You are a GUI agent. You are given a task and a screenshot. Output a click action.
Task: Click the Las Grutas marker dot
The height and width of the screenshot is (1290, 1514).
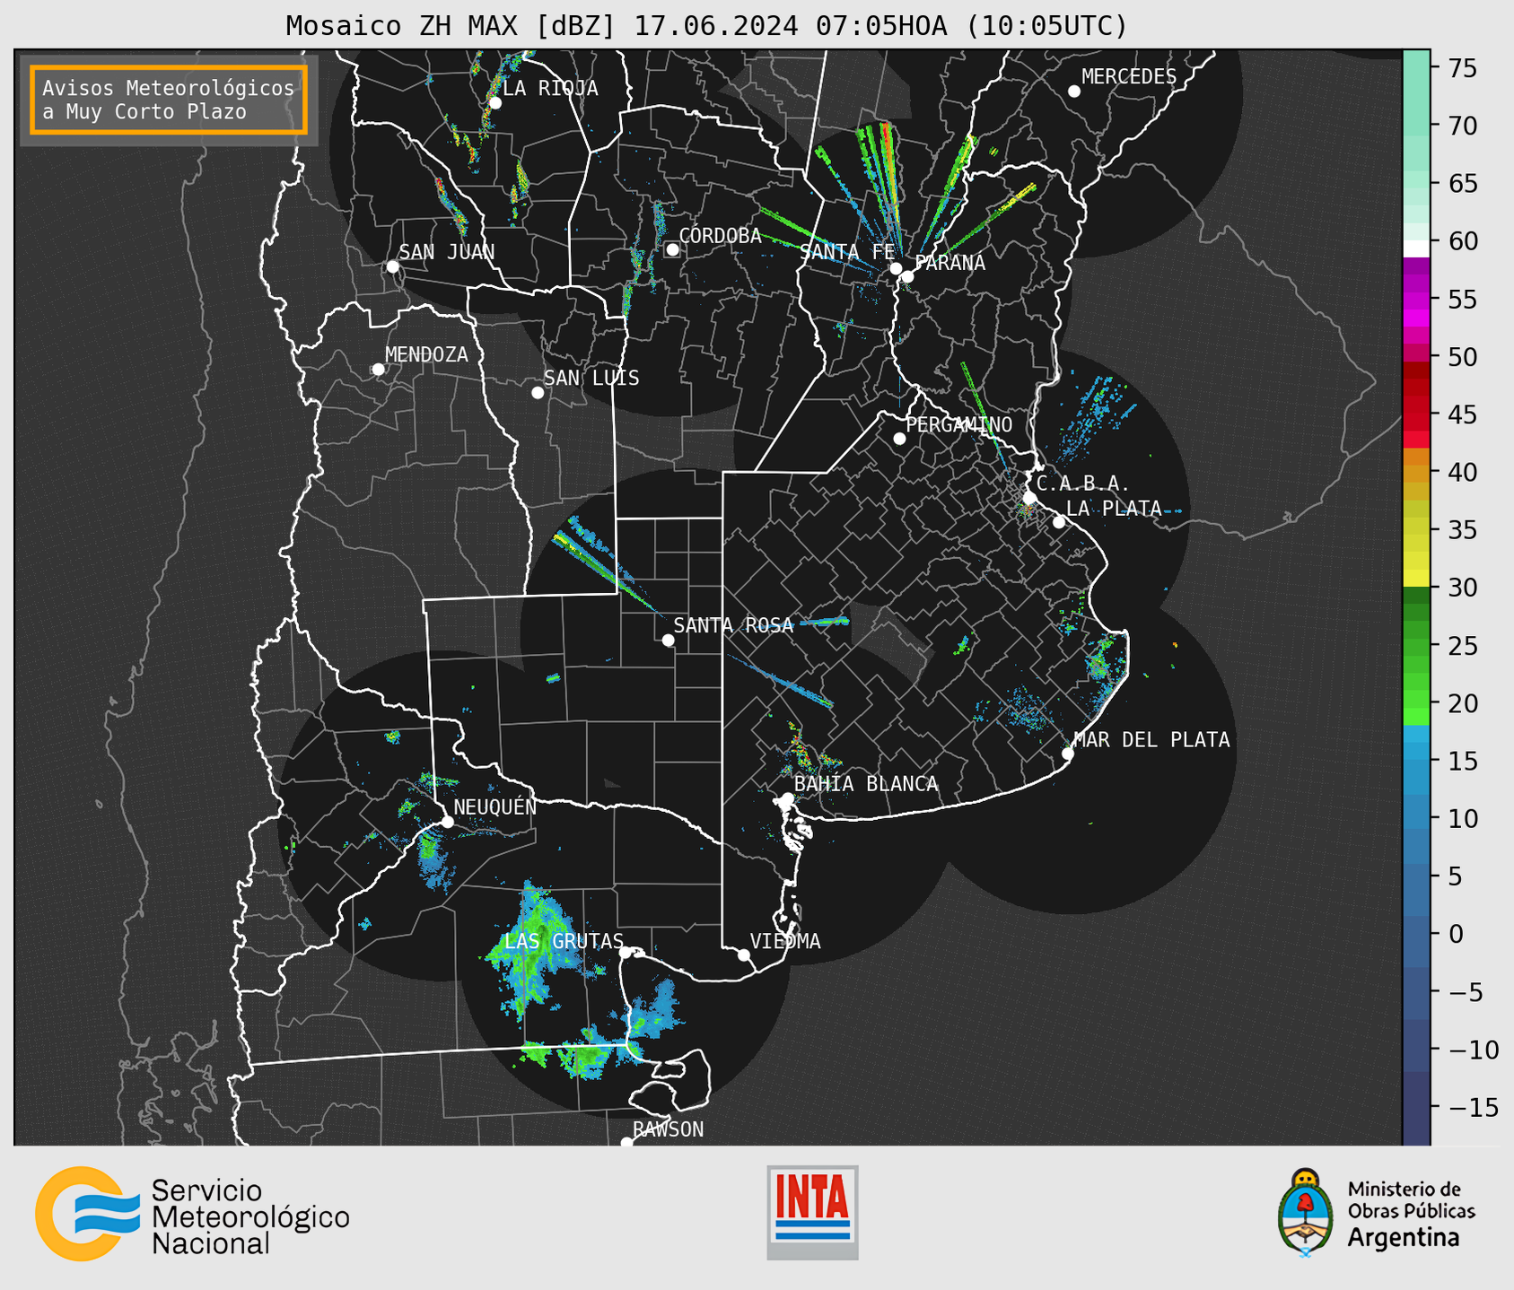626,953
